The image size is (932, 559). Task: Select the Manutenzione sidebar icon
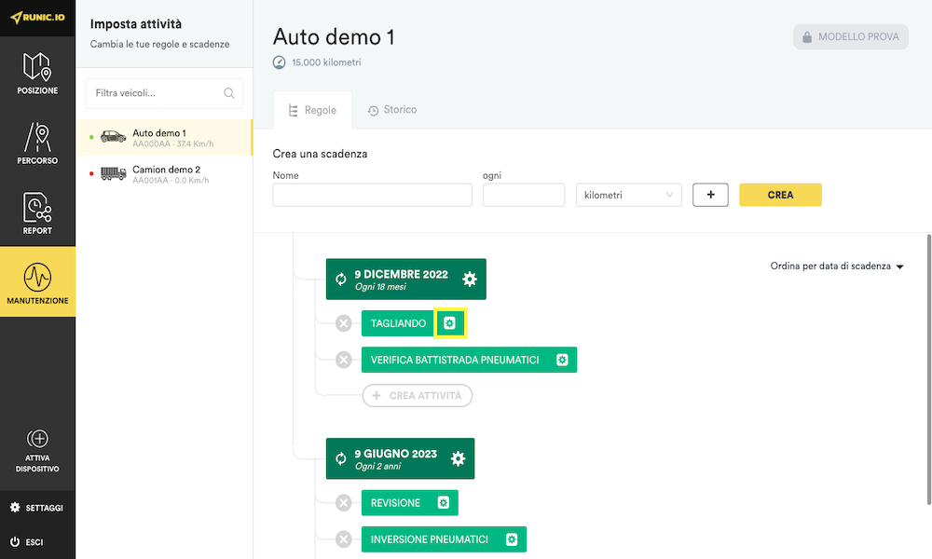[x=37, y=281]
